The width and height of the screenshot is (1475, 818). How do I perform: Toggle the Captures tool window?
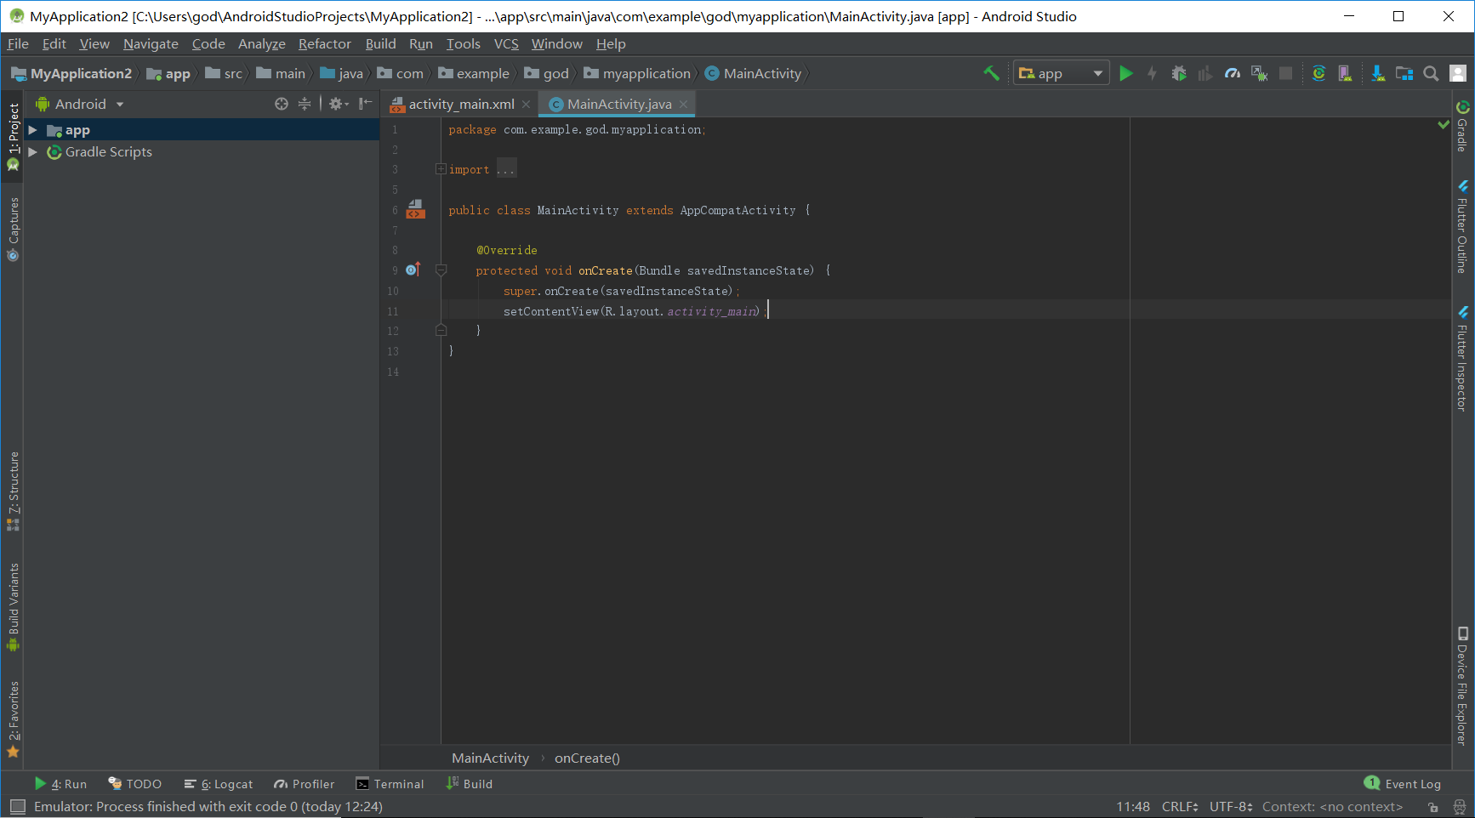(13, 229)
